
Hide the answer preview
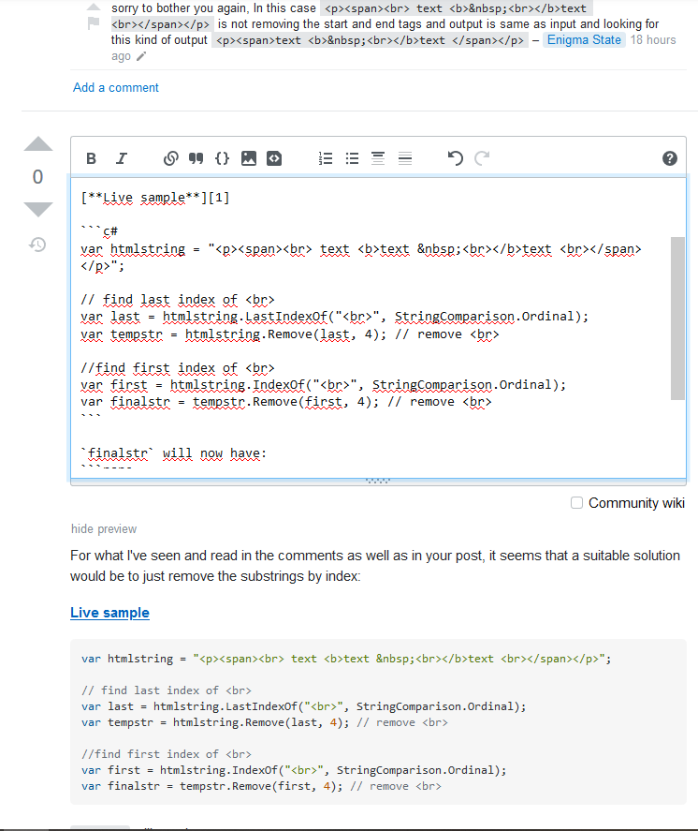click(104, 529)
